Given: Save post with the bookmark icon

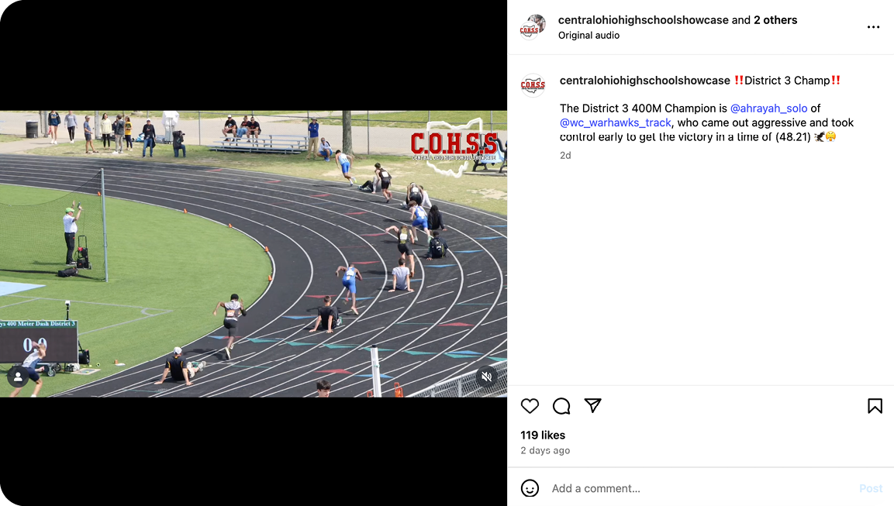Looking at the screenshot, I should [875, 406].
